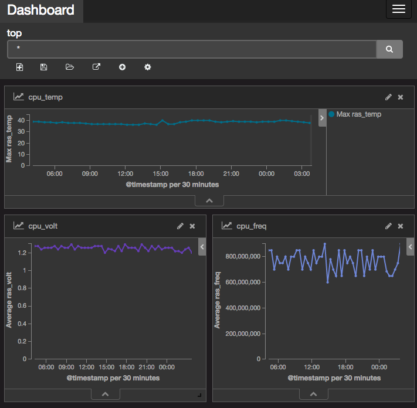Click the search magnifier button
This screenshot has height=408, width=417.
click(x=389, y=50)
